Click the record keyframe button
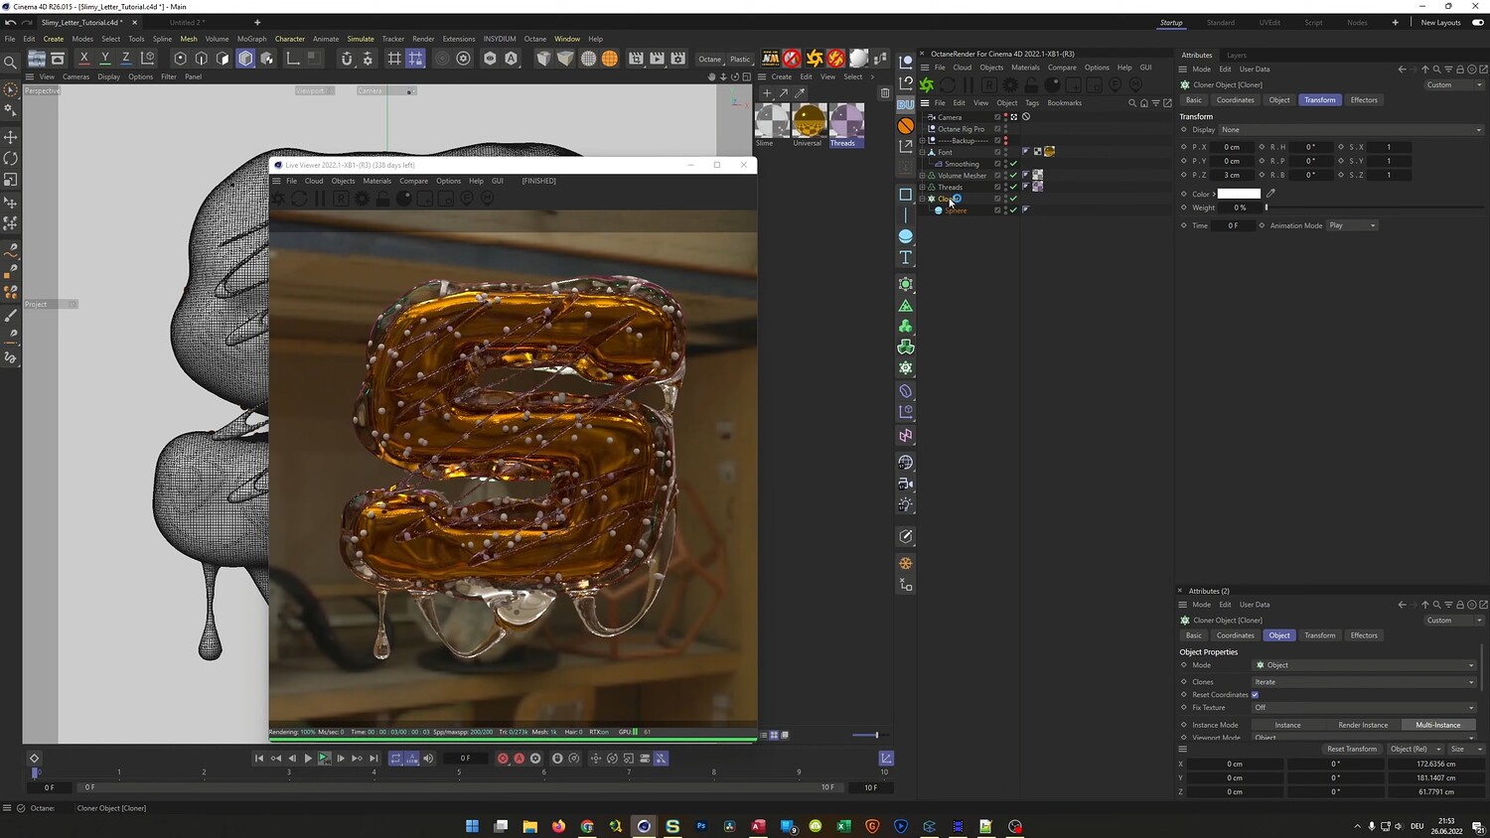 pyautogui.click(x=503, y=759)
